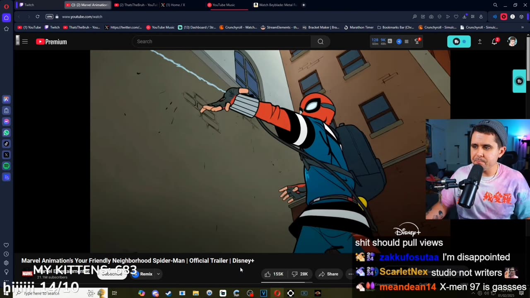Open YouTube guide hamburger menu
The width and height of the screenshot is (530, 298).
(x=25, y=41)
